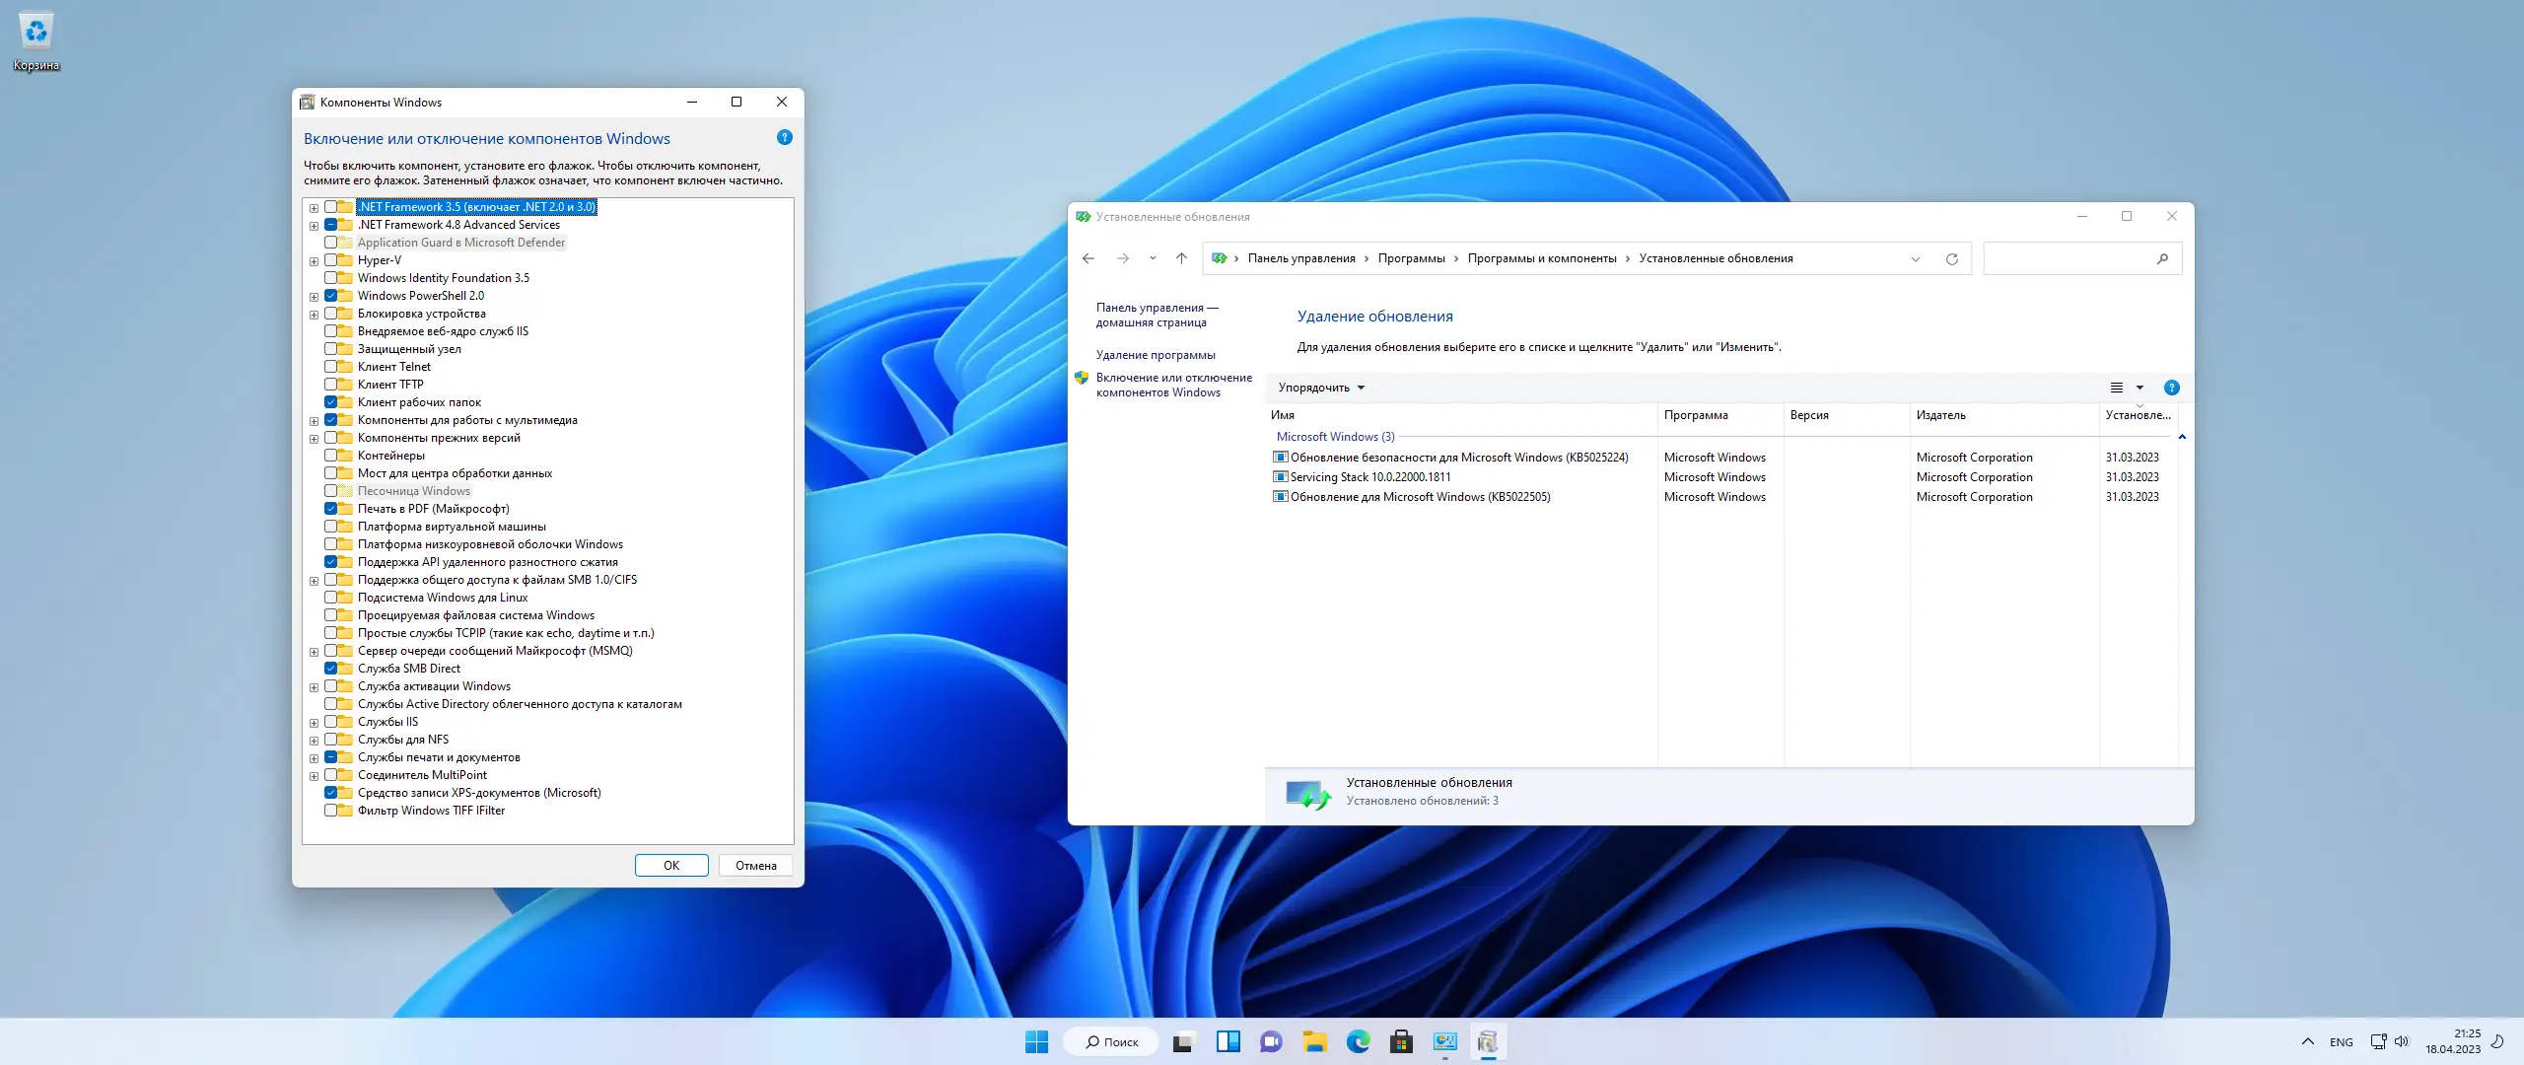Expand the .NET Framework 4.8 Advanced Services node

(x=314, y=226)
